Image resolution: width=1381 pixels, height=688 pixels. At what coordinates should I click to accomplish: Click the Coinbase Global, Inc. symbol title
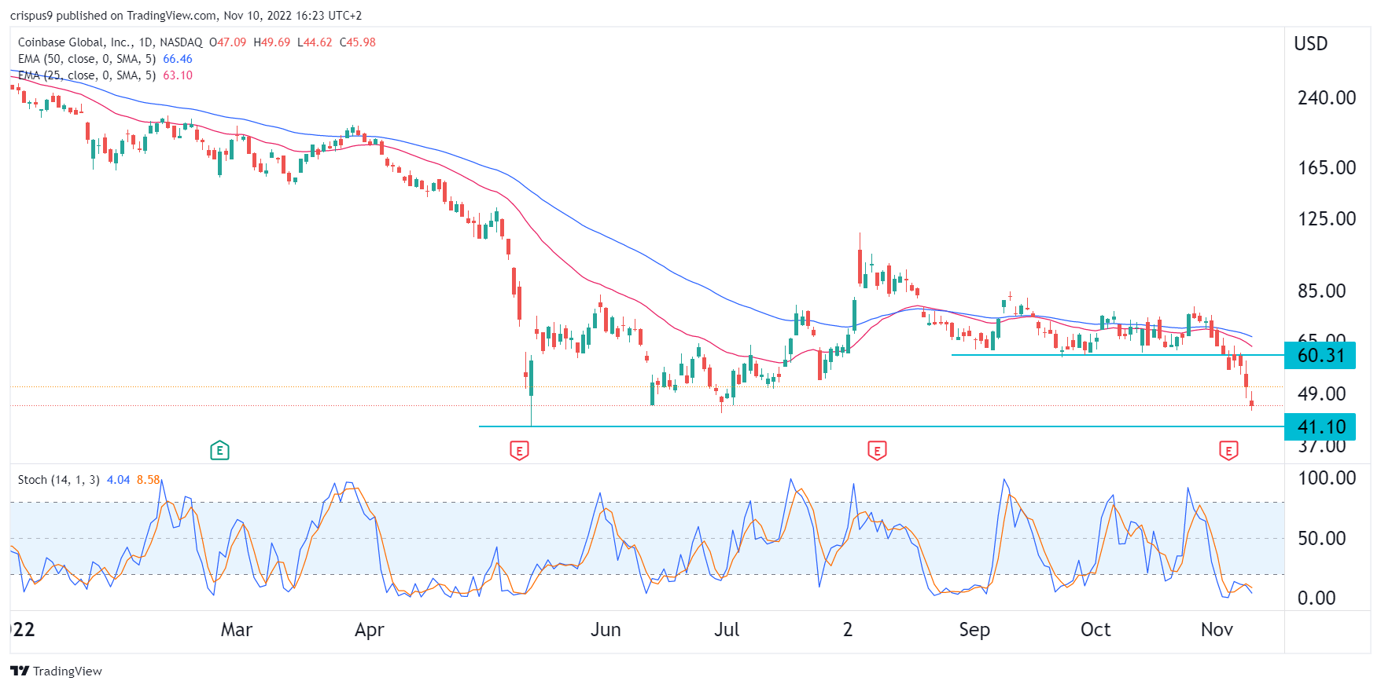pos(75,42)
